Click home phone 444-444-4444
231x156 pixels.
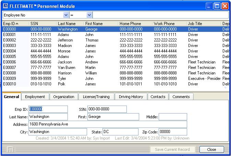pyautogui.click(x=131, y=51)
